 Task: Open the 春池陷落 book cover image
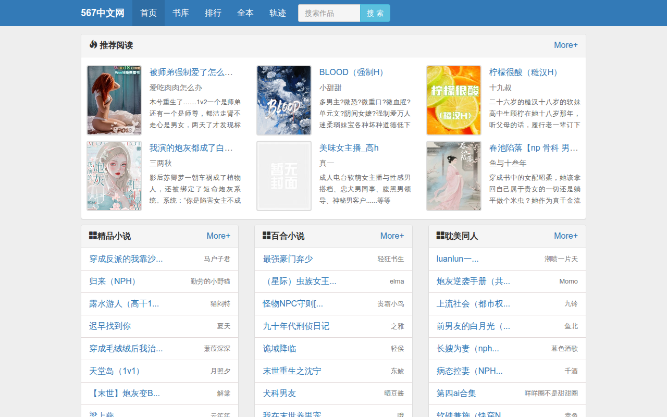pyautogui.click(x=454, y=176)
